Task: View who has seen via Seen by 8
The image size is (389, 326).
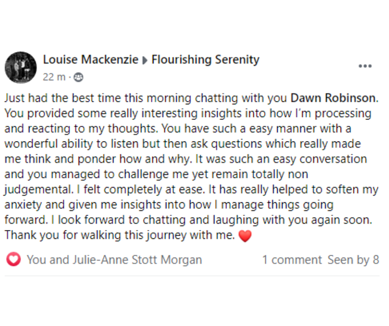Action: (353, 260)
